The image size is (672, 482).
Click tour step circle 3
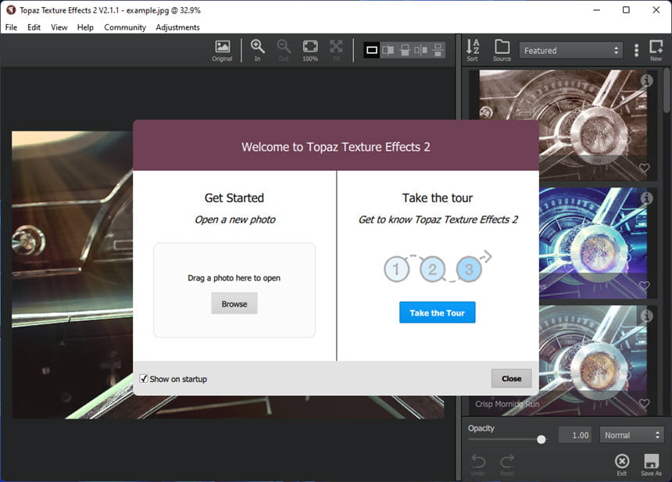click(469, 269)
